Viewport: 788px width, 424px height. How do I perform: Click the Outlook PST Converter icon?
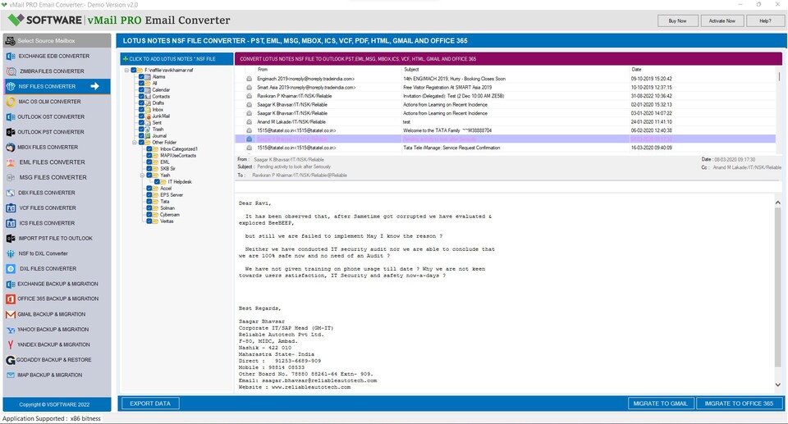(x=11, y=132)
